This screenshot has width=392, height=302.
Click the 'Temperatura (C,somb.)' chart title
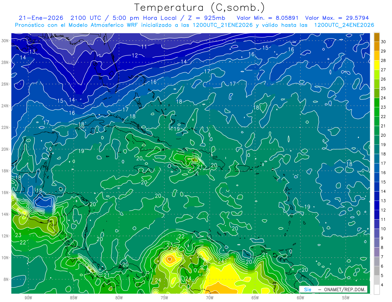tap(199, 8)
